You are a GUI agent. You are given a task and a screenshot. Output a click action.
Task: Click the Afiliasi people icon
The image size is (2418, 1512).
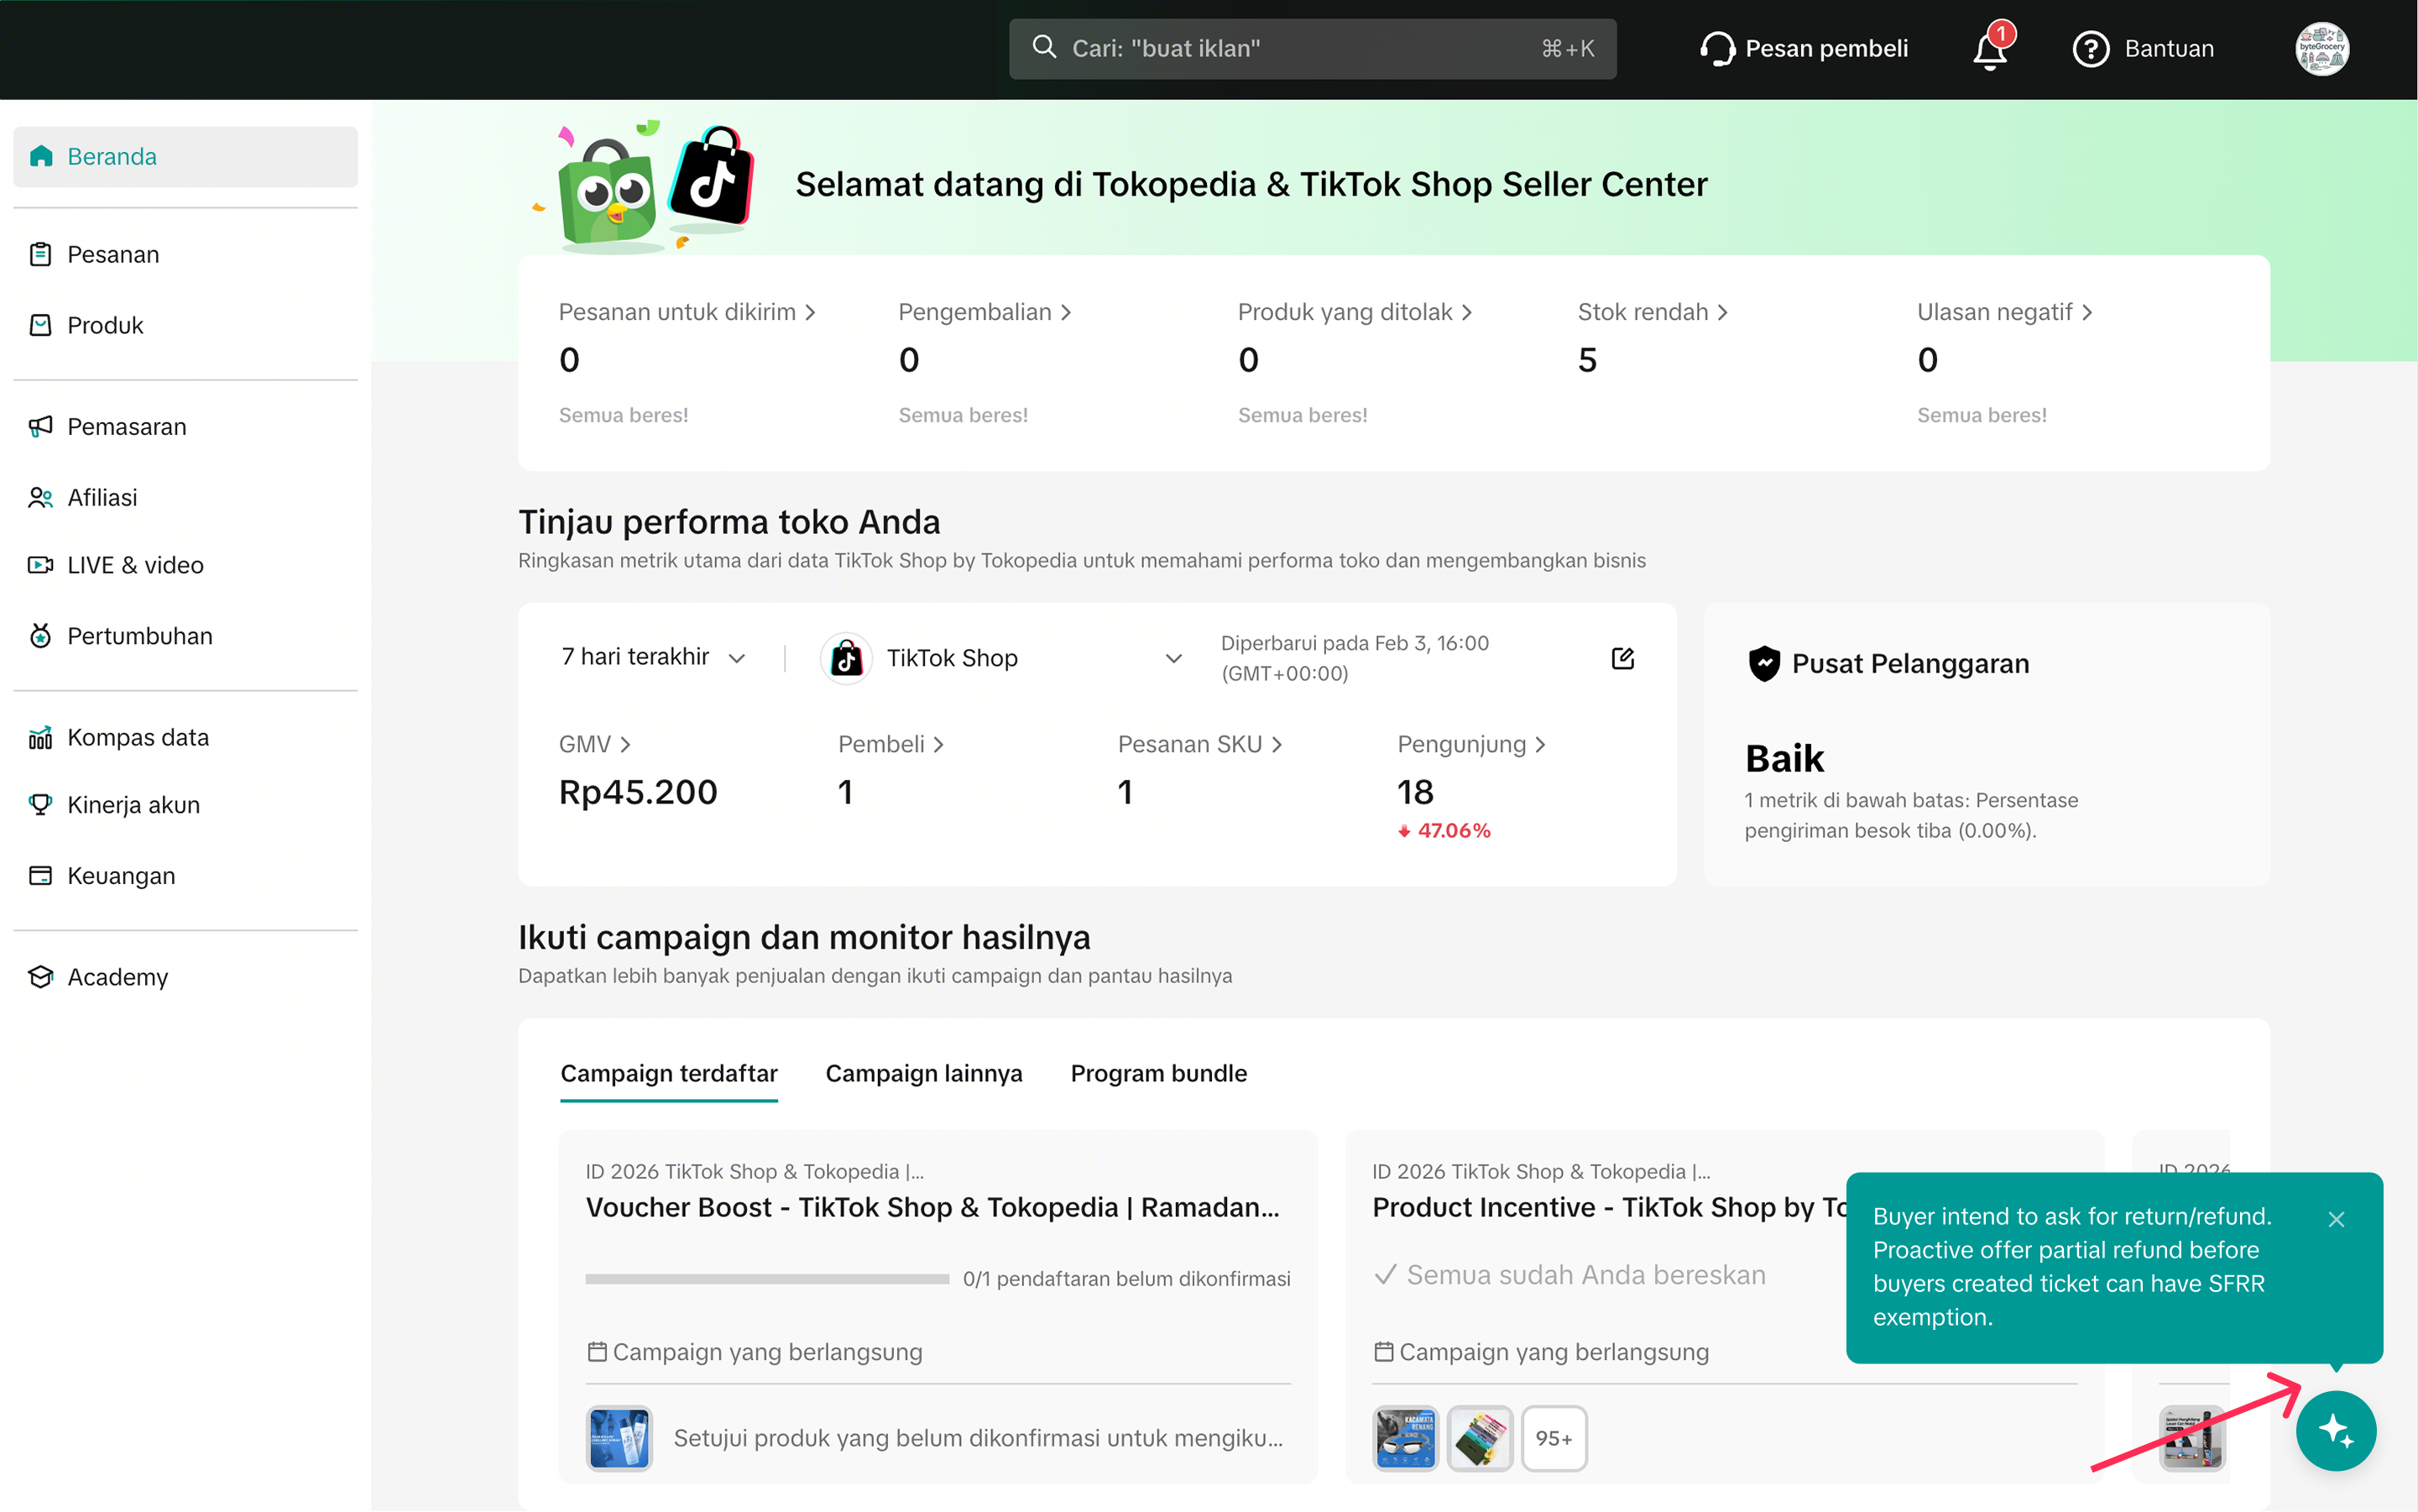pos(41,497)
